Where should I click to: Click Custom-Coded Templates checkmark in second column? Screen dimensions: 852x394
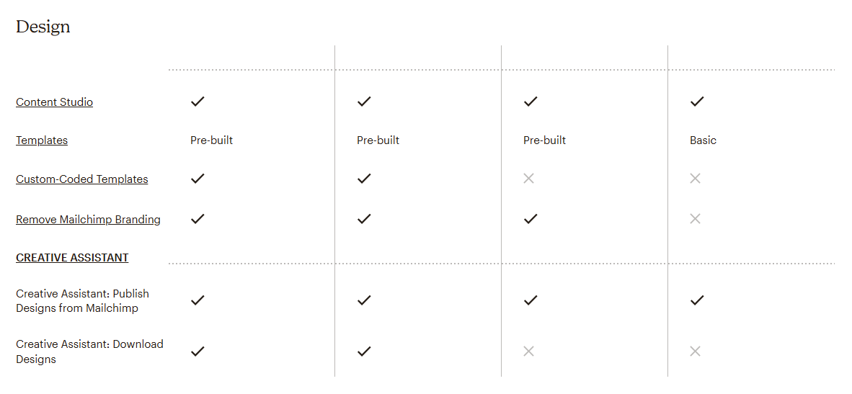pyautogui.click(x=364, y=178)
